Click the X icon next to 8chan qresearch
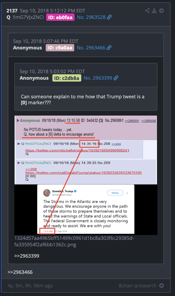This screenshot has width=175, height=296. tap(161, 286)
